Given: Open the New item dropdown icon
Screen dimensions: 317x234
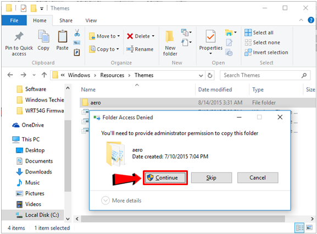Looking at the screenshot, I should pyautogui.click(x=186, y=32).
